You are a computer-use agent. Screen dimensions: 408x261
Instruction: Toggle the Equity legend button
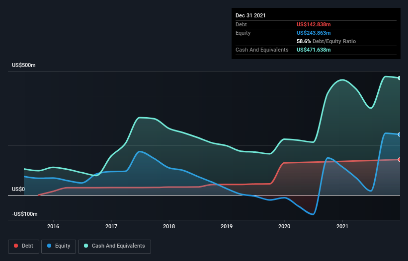(x=59, y=246)
